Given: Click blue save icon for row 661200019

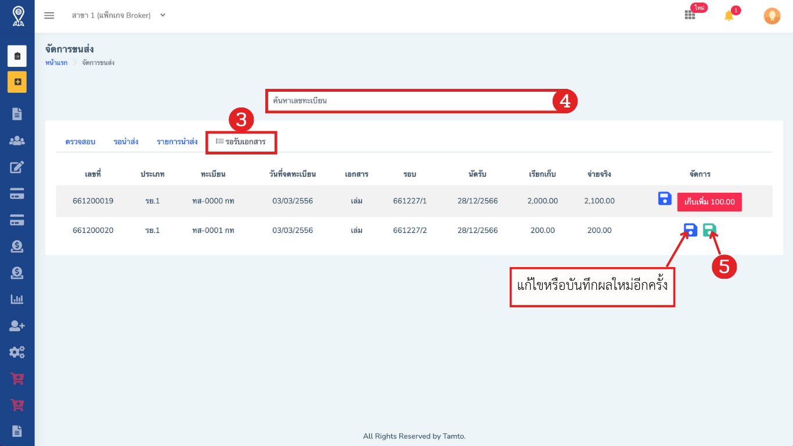Looking at the screenshot, I should point(665,199).
